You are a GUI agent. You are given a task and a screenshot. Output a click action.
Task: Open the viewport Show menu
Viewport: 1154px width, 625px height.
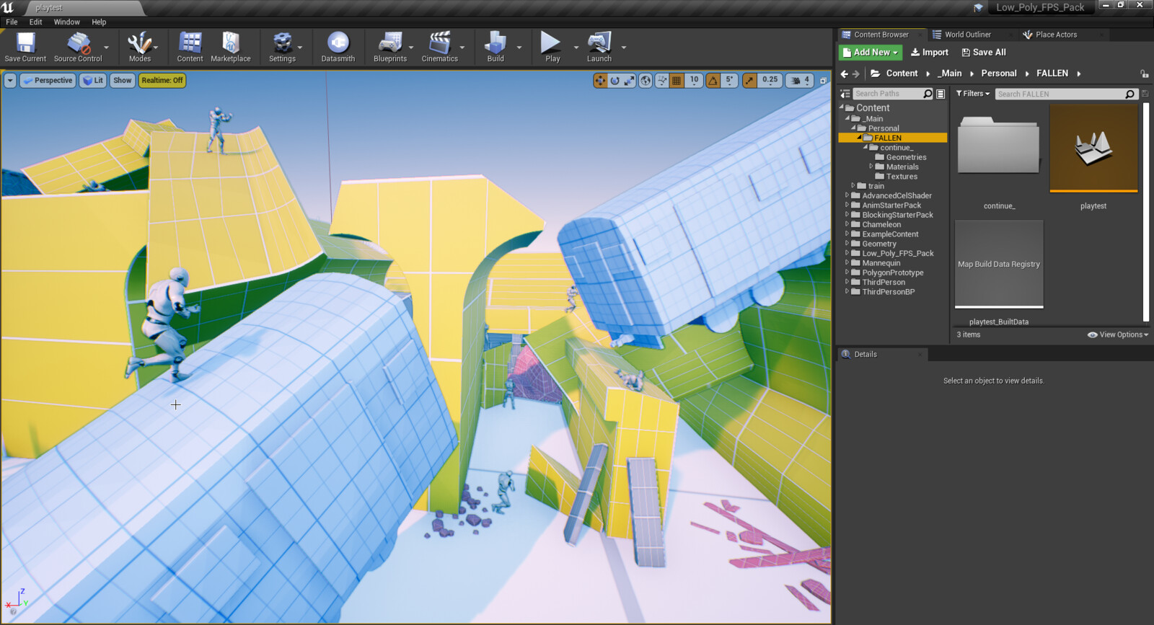(x=123, y=81)
